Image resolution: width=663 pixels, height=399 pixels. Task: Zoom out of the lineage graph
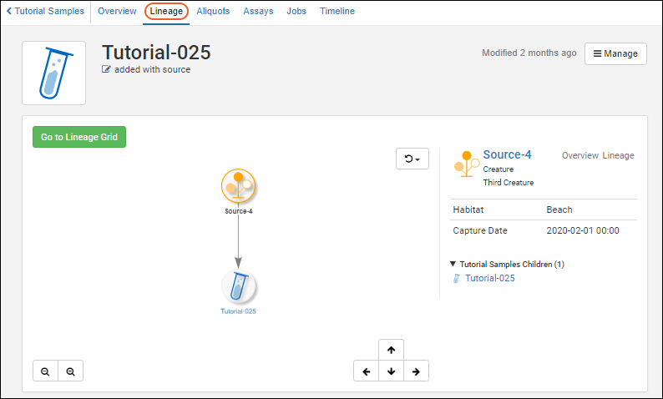pos(45,371)
